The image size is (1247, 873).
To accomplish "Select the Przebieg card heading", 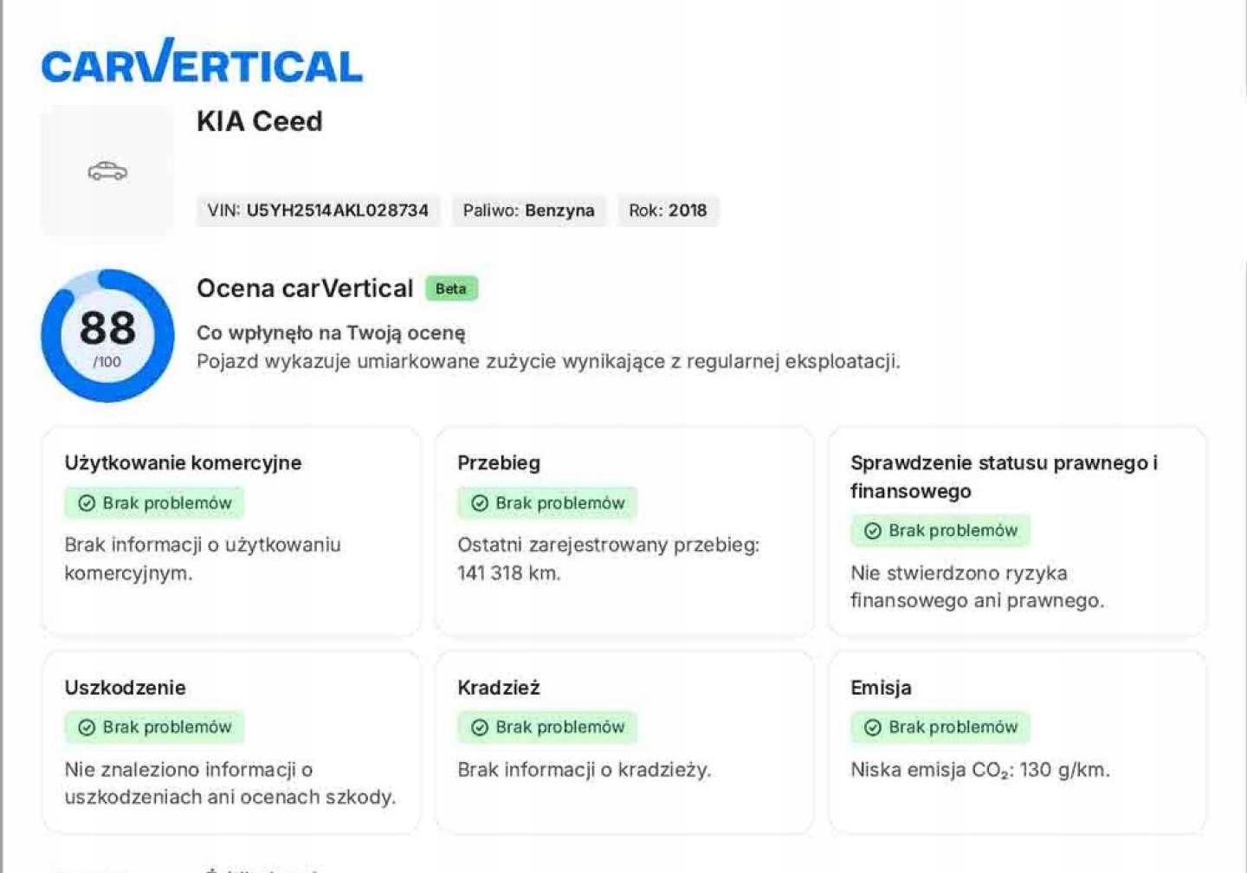I will (499, 462).
